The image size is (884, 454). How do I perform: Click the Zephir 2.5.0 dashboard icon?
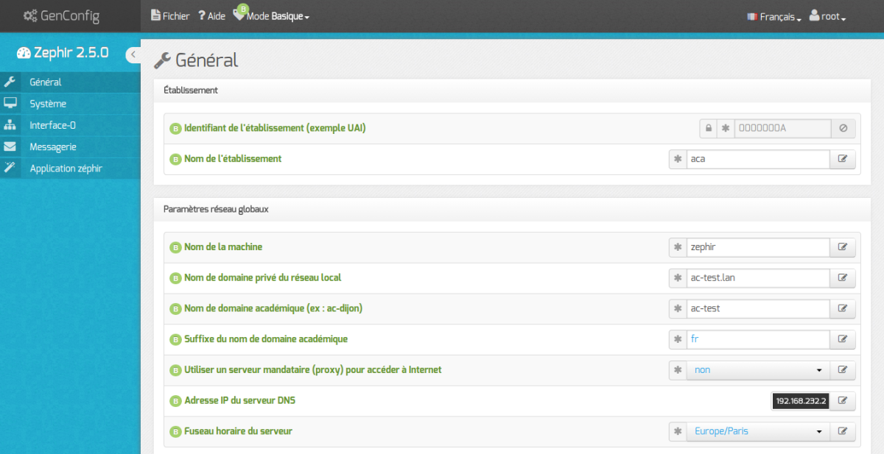click(23, 53)
